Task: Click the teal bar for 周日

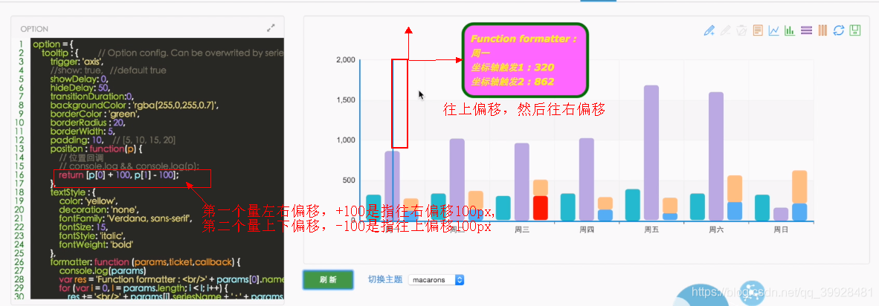Action: (762, 207)
